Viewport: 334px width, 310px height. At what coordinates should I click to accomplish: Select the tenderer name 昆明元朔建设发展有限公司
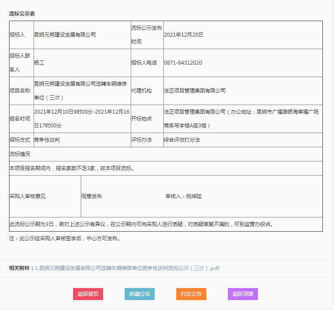[65, 35]
